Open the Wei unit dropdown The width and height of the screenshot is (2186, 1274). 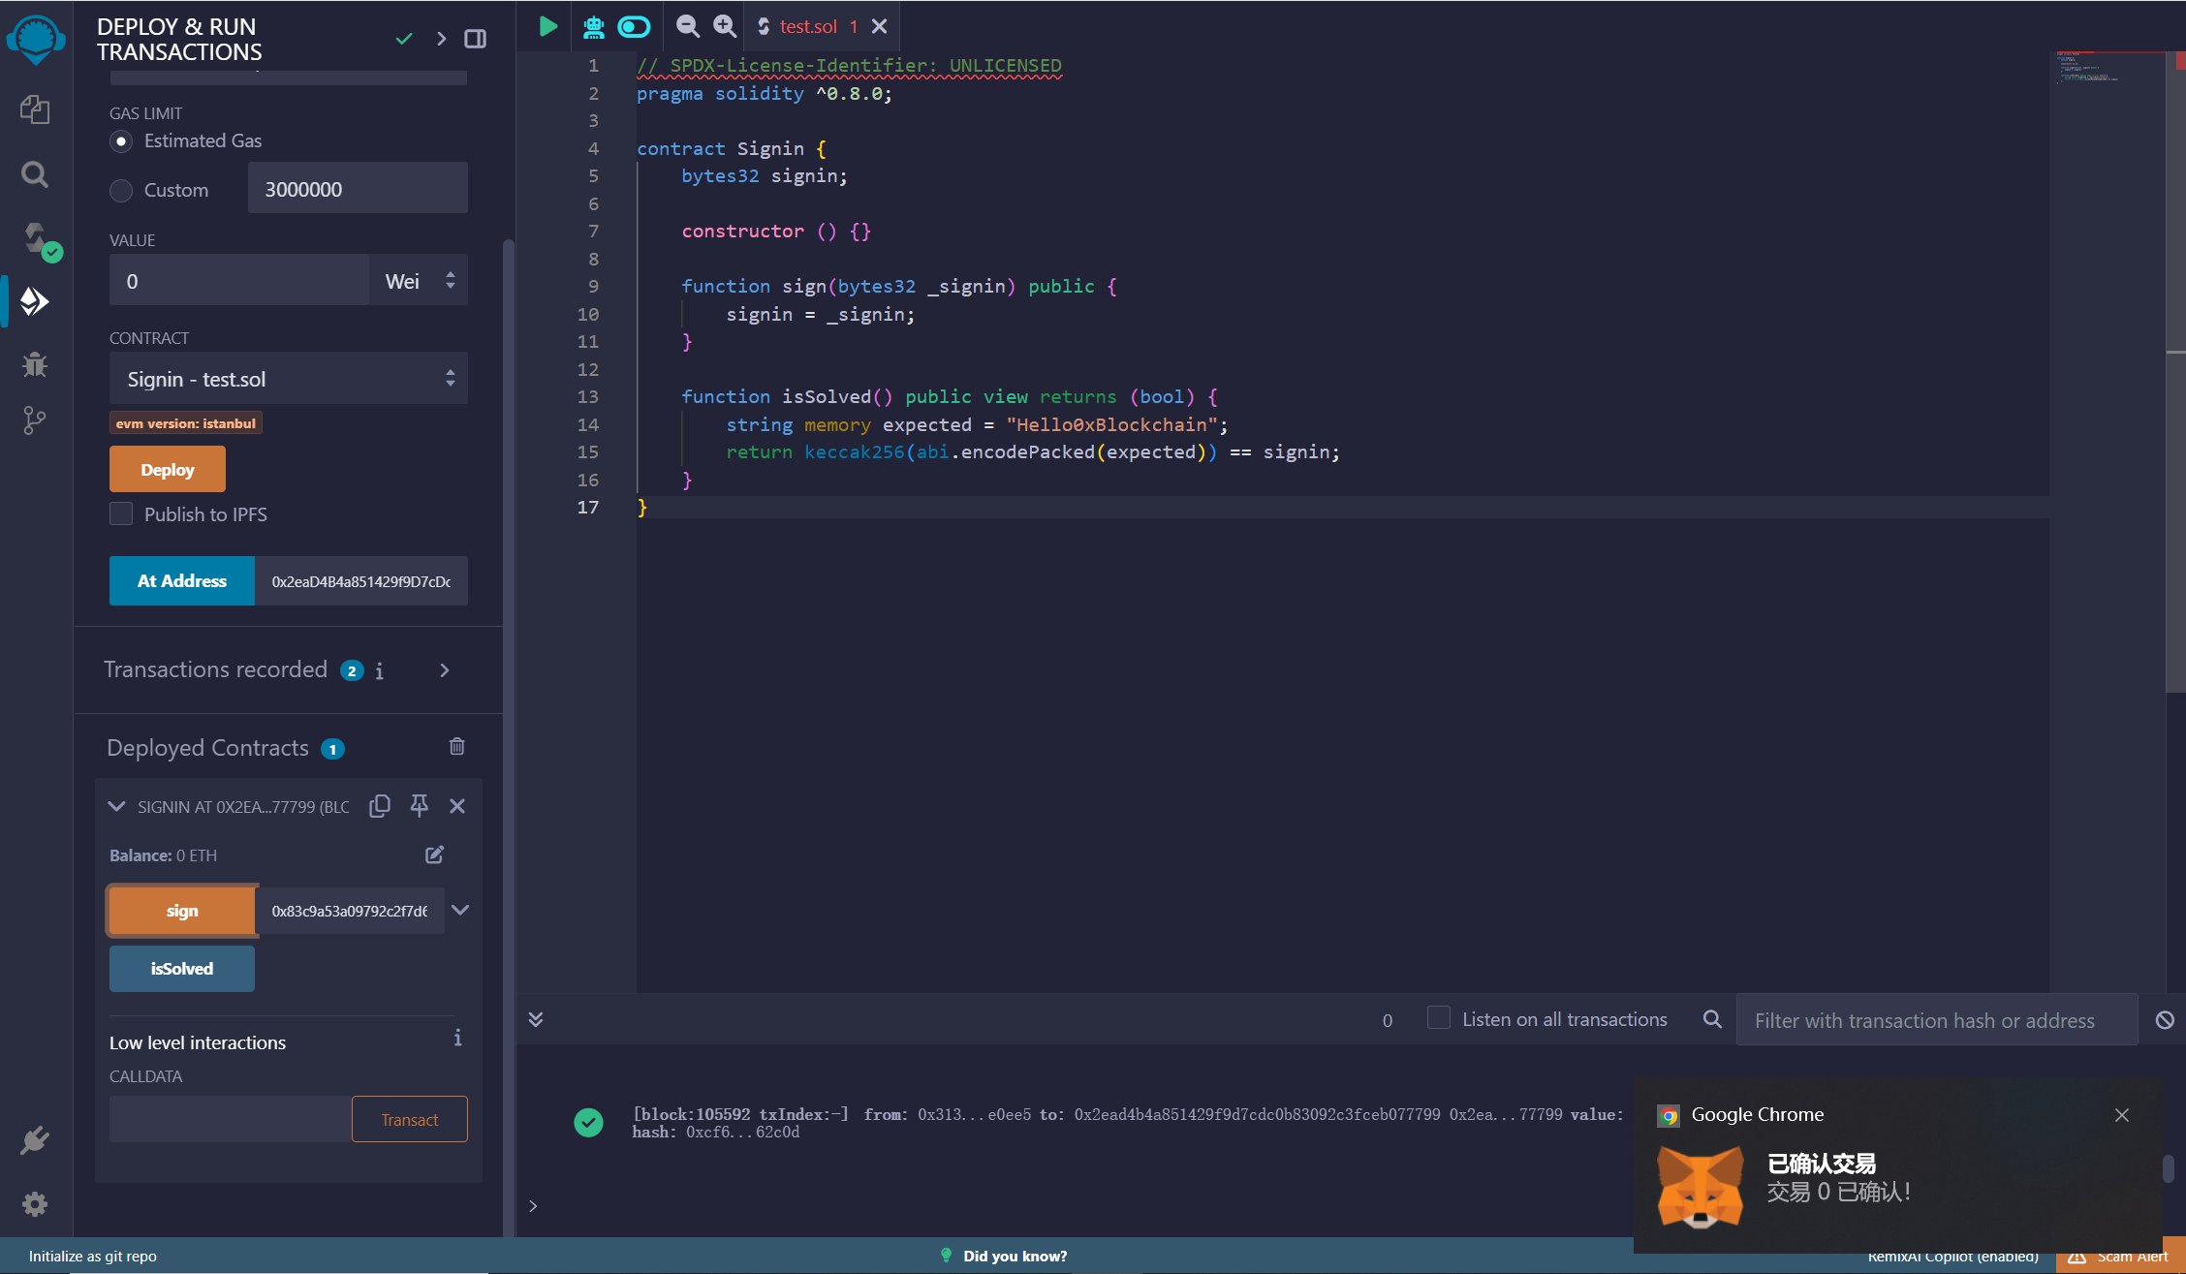pos(419,281)
